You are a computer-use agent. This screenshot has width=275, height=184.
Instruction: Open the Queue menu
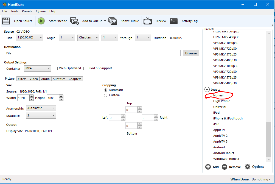click(41, 11)
